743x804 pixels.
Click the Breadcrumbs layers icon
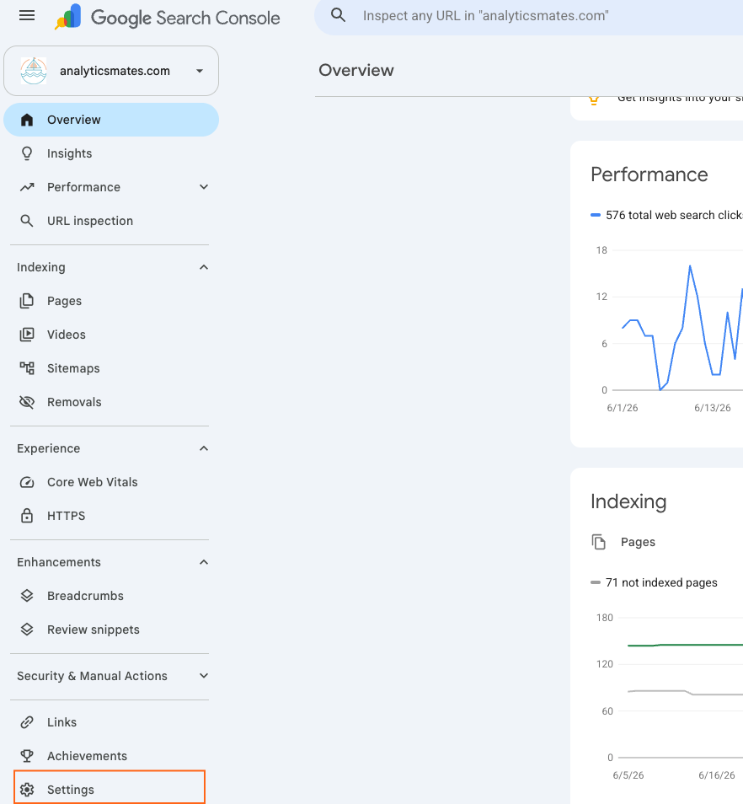(x=27, y=596)
